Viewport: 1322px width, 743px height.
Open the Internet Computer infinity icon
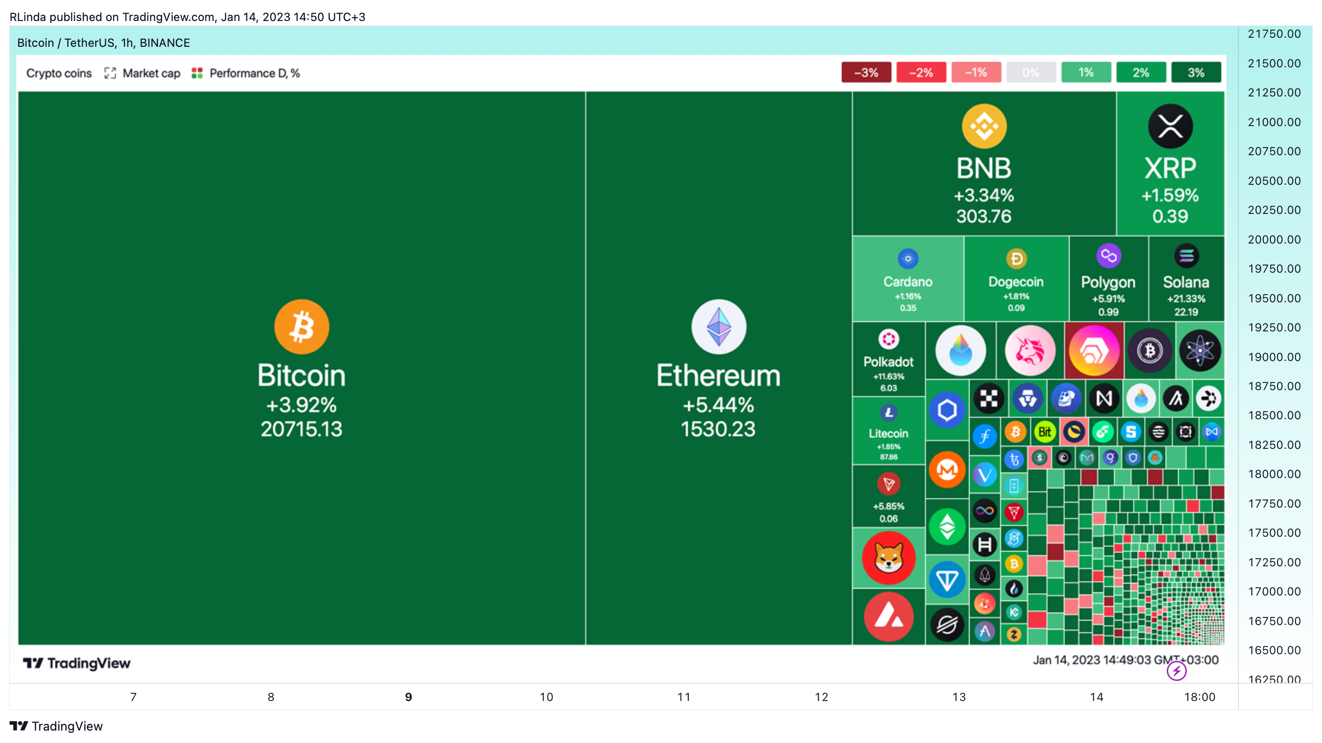(984, 511)
